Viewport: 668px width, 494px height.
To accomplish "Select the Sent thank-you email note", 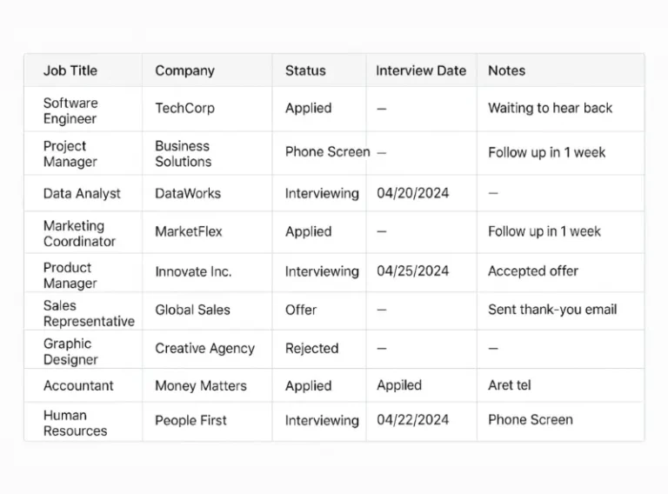I will coord(552,309).
